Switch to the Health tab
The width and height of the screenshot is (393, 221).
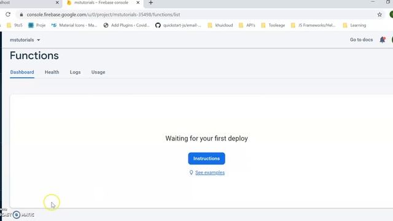point(52,72)
